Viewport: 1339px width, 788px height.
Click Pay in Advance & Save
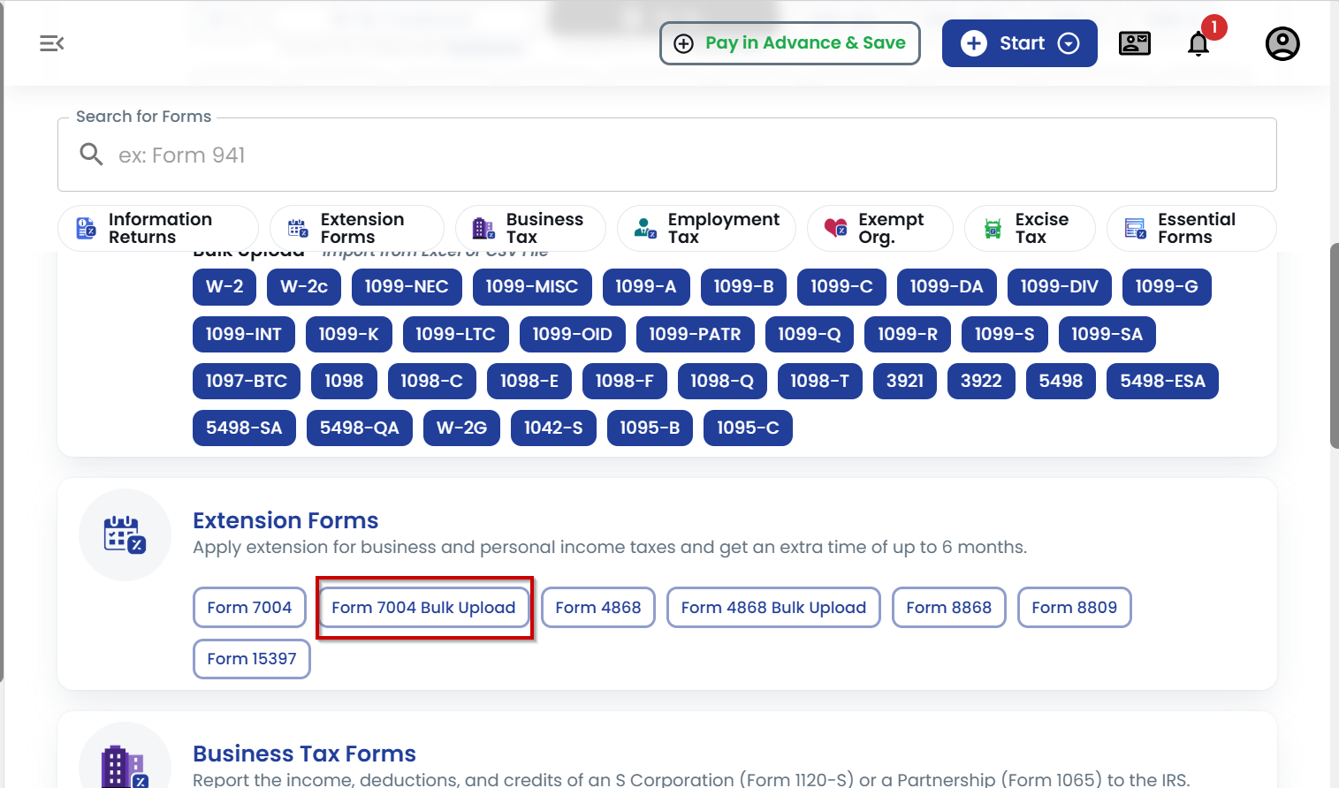click(790, 43)
